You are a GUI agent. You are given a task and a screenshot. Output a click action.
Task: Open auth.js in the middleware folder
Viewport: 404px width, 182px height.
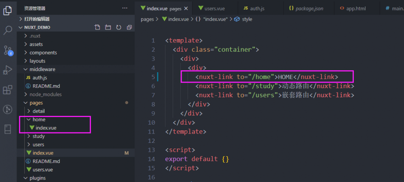coord(76,77)
